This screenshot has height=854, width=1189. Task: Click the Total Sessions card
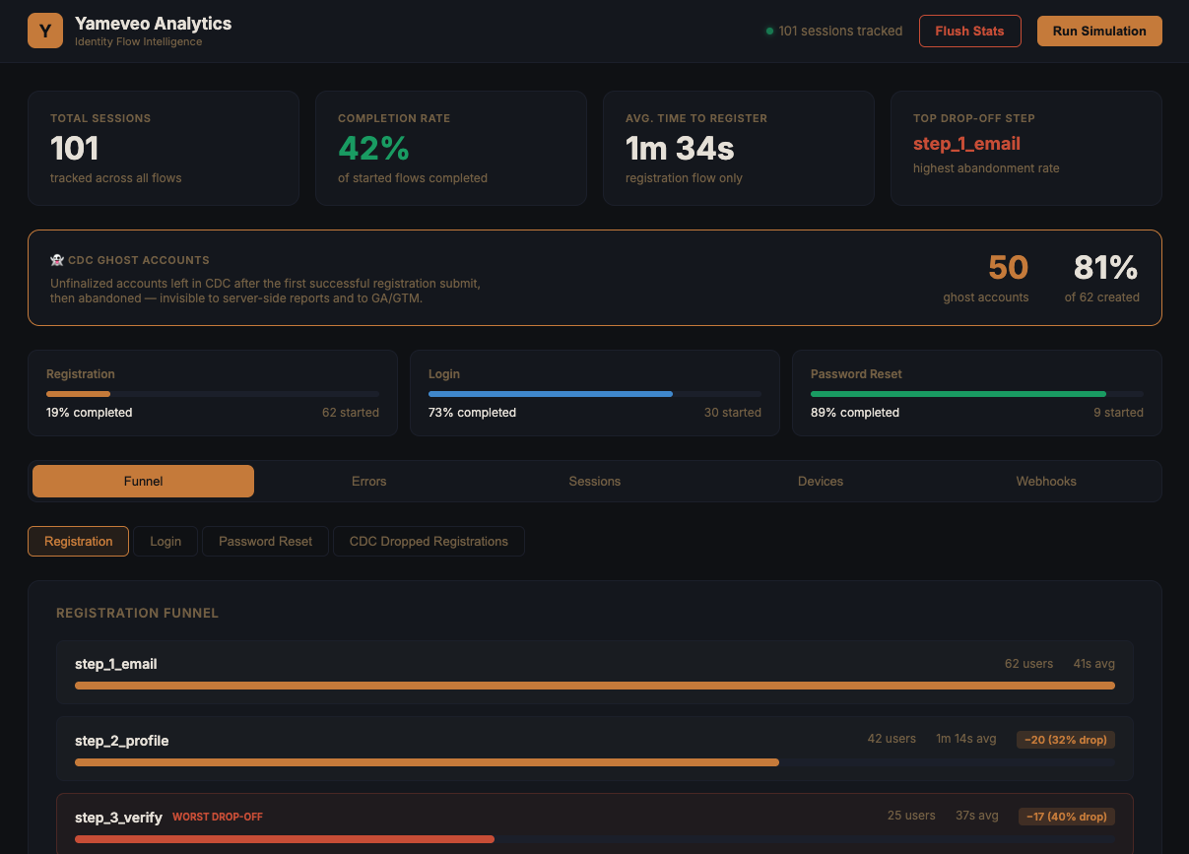[x=164, y=148]
